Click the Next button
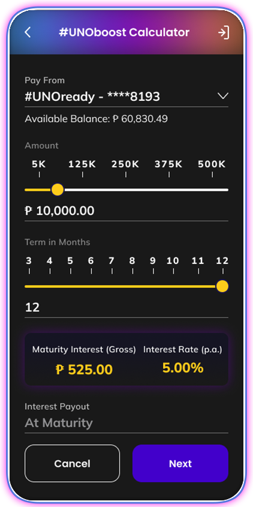The height and width of the screenshot is (507, 253). point(180,463)
